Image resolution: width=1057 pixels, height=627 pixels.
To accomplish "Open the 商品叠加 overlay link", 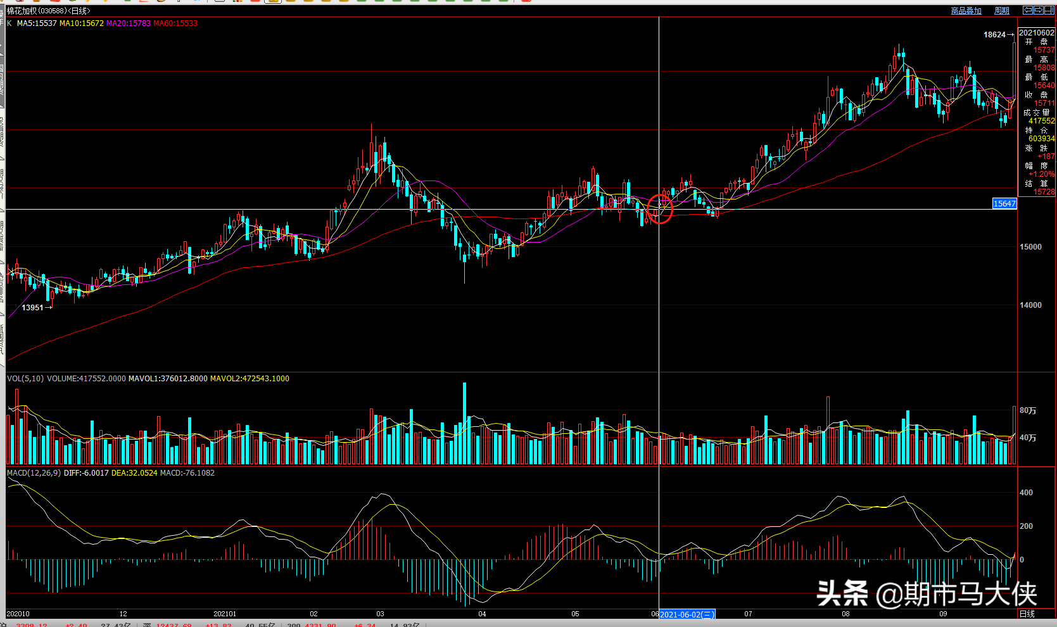I will click(x=966, y=11).
